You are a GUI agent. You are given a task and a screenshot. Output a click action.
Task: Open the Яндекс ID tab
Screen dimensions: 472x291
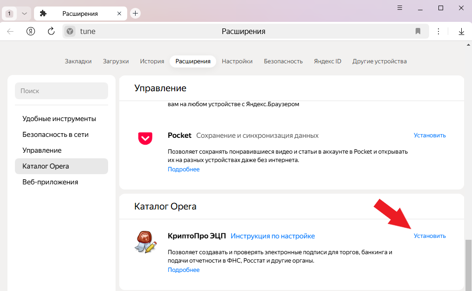click(328, 61)
